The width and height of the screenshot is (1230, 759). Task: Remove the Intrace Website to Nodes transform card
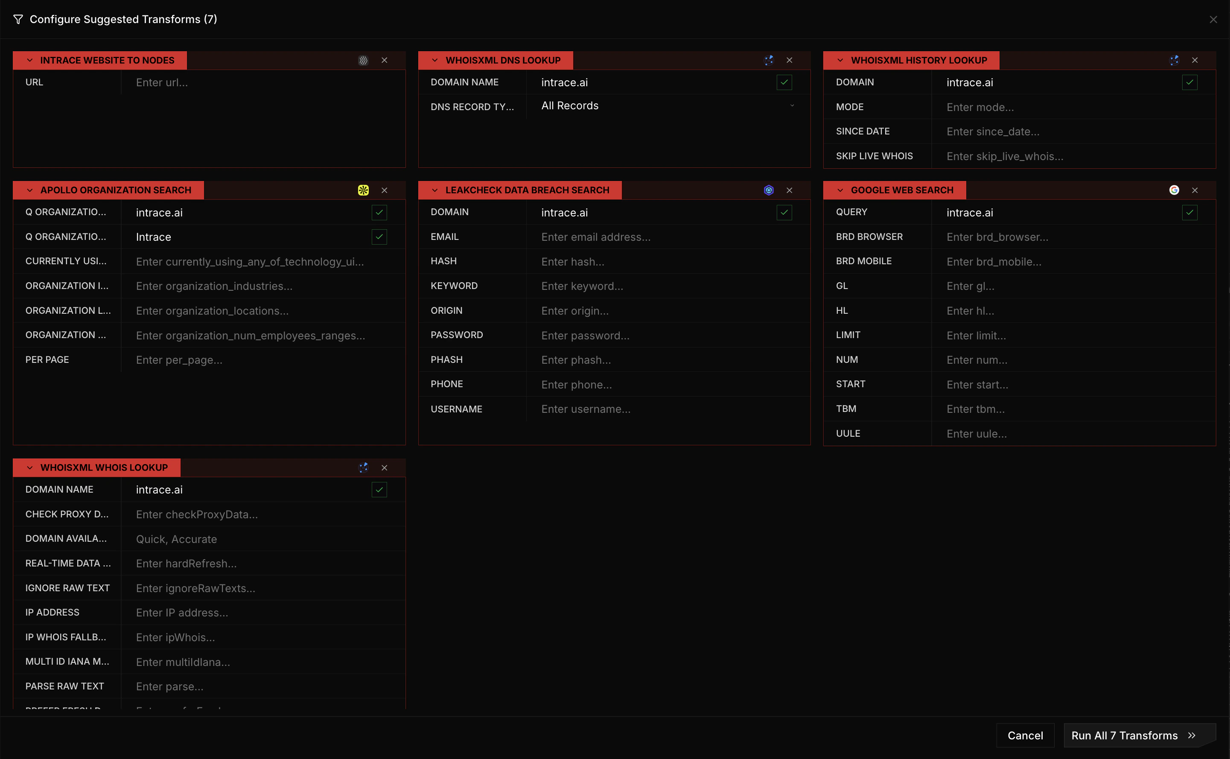(385, 60)
